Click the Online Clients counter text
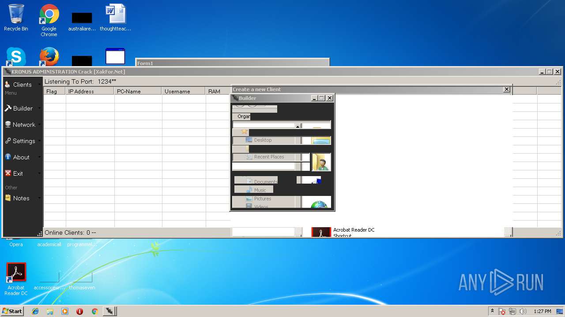Viewport: 565px width, 317px height. coord(70,232)
